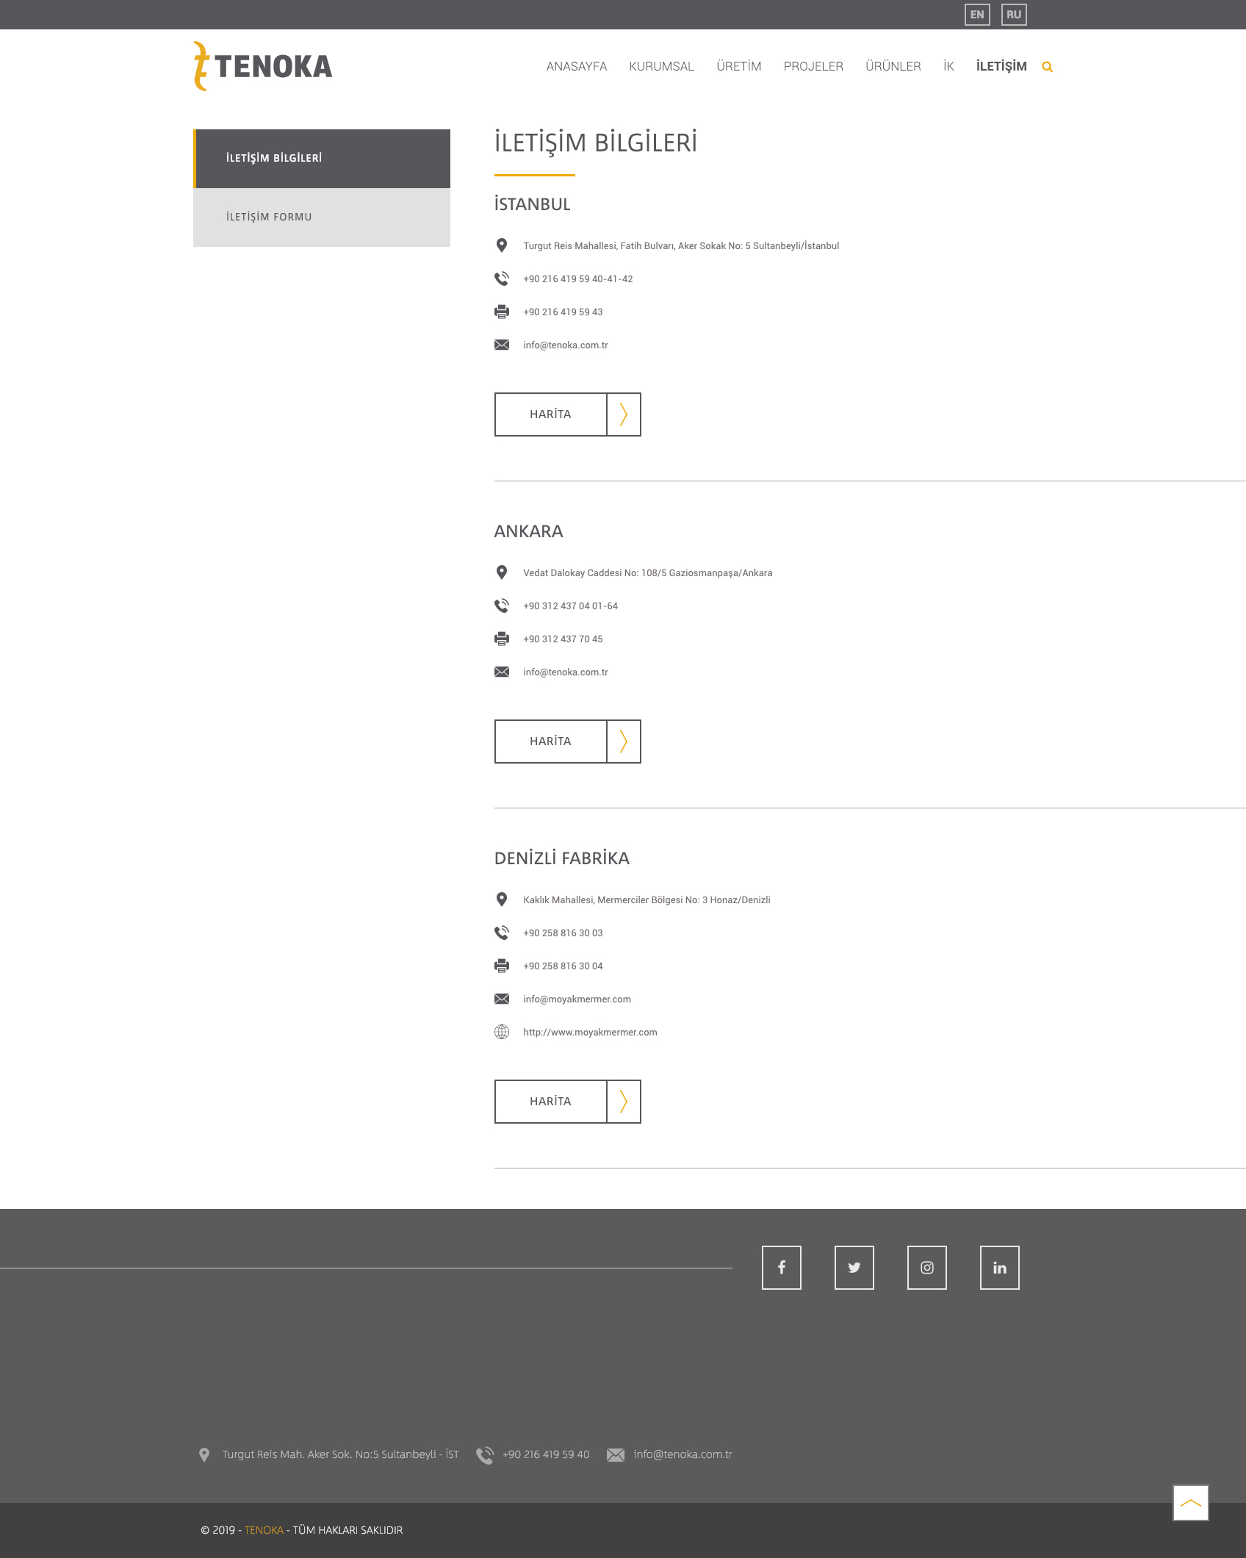
Task: Open the KURUMSAL menu item
Action: coord(661,66)
